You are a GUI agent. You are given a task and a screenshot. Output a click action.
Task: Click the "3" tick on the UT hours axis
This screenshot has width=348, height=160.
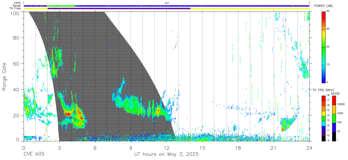[59, 148]
